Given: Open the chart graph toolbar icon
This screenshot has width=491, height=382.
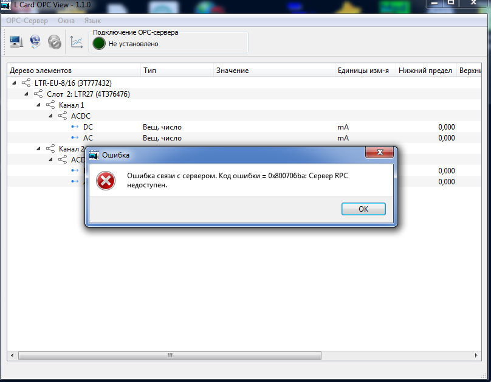Looking at the screenshot, I should click(77, 42).
